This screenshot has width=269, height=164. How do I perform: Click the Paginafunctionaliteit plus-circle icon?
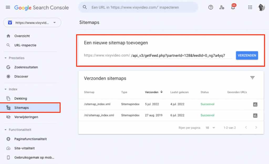8,139
